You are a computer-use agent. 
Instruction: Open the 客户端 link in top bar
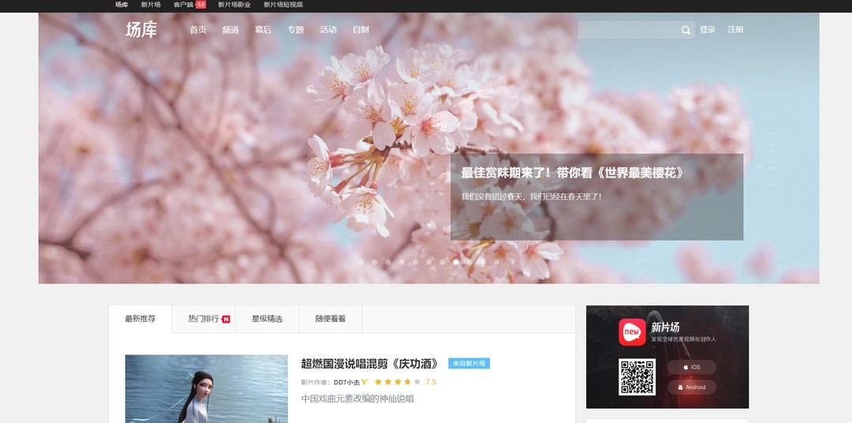click(184, 5)
